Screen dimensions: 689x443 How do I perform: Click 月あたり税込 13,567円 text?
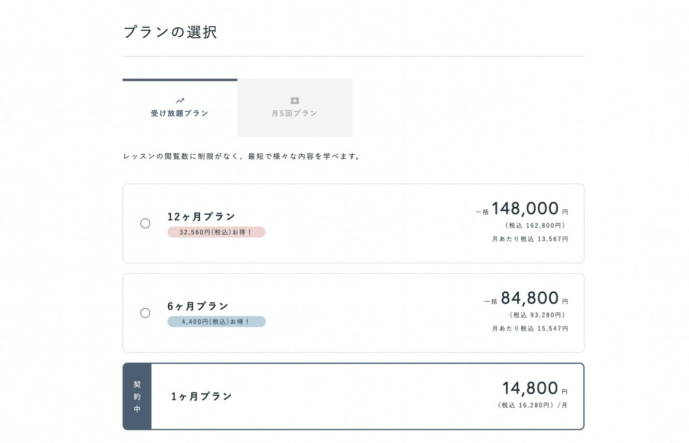(530, 239)
